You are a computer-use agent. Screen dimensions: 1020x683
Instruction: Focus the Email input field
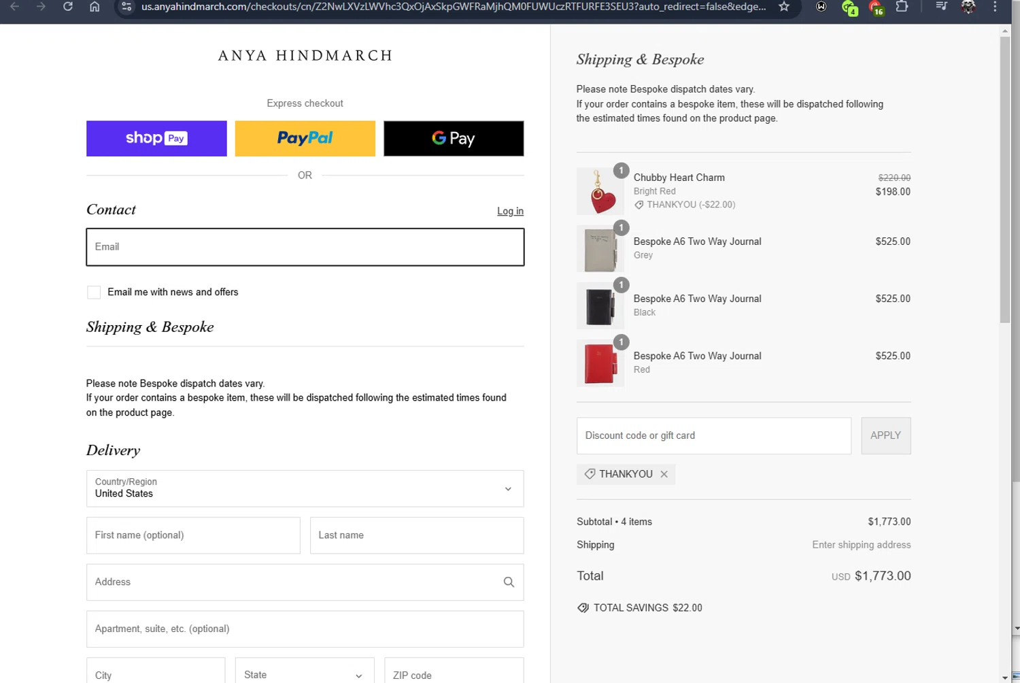point(305,247)
